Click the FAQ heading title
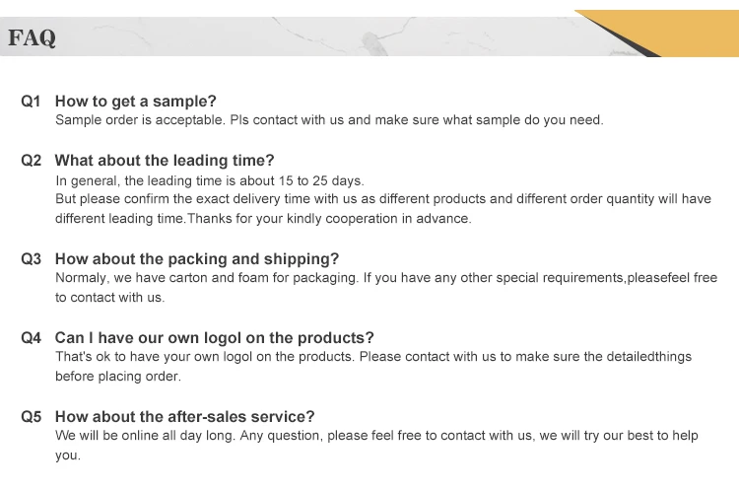This screenshot has height=490, width=739. point(33,38)
